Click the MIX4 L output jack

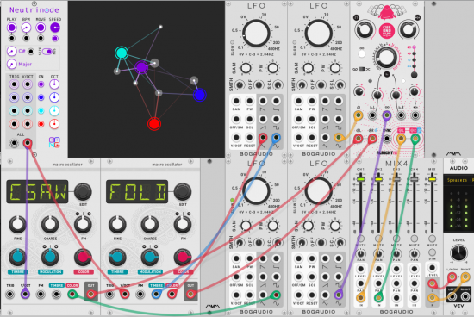click(x=433, y=283)
